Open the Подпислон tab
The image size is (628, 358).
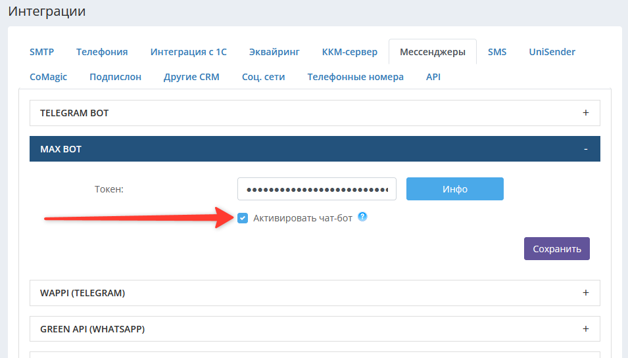click(x=115, y=77)
